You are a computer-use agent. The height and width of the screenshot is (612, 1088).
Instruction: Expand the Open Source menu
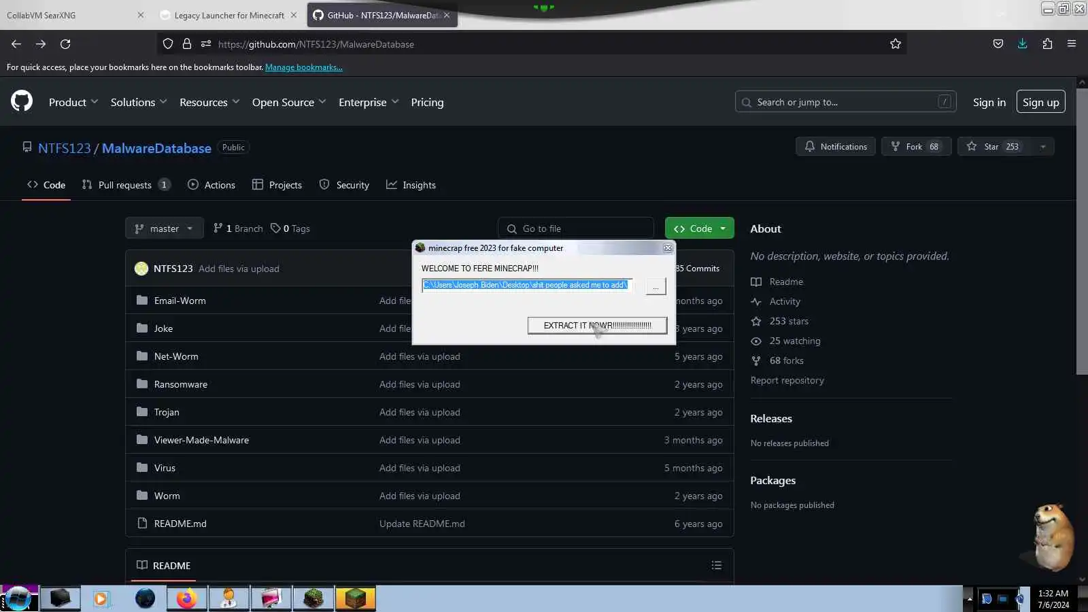tap(289, 102)
